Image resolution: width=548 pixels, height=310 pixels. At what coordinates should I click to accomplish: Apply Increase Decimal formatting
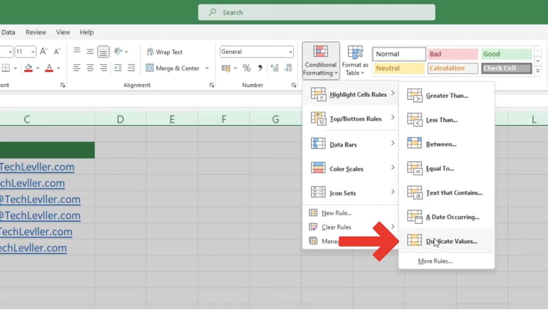click(x=274, y=68)
